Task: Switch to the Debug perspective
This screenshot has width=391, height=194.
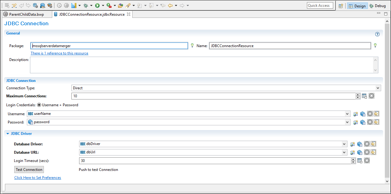Action: (x=377, y=6)
